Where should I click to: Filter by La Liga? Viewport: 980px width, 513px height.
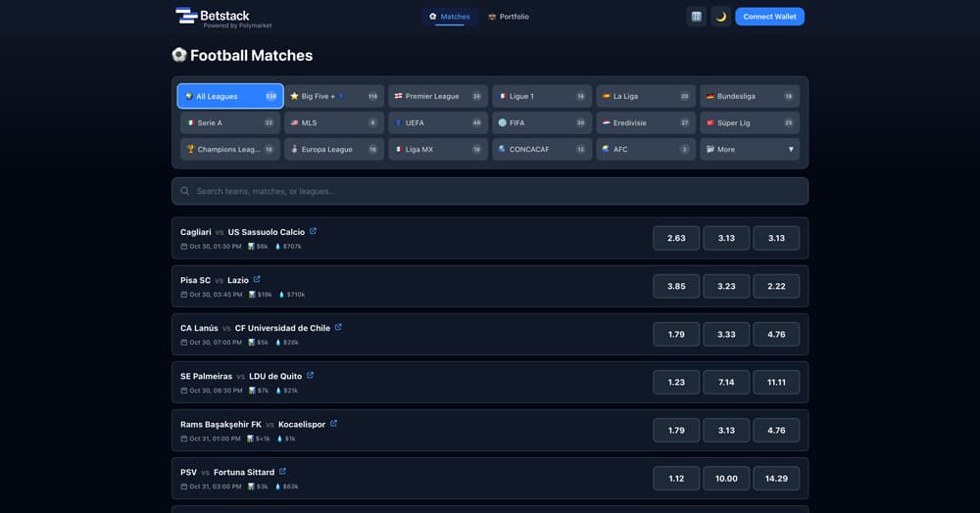coord(646,96)
